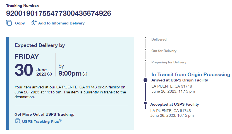Click the Add to Informed Delivery link
Viewport: 232px width, 134px height.
tap(61, 23)
